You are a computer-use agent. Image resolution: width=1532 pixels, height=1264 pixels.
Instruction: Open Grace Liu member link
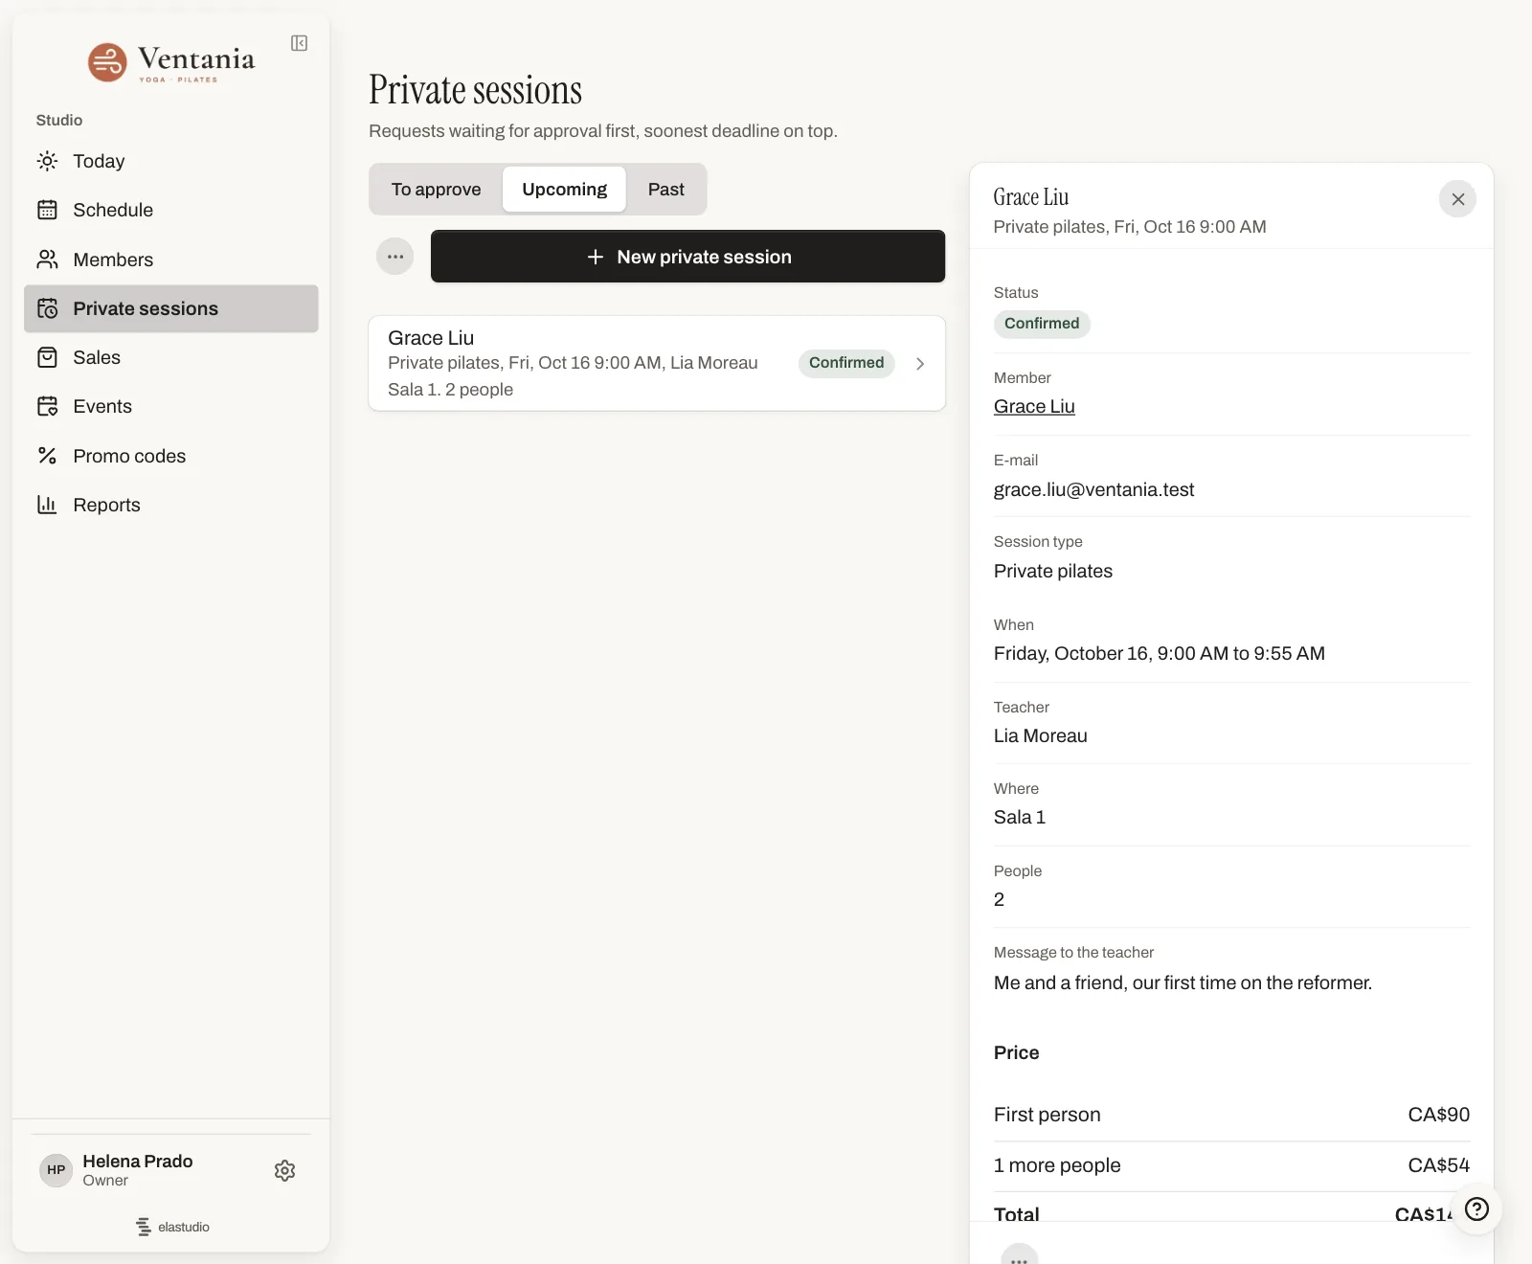[x=1034, y=406]
